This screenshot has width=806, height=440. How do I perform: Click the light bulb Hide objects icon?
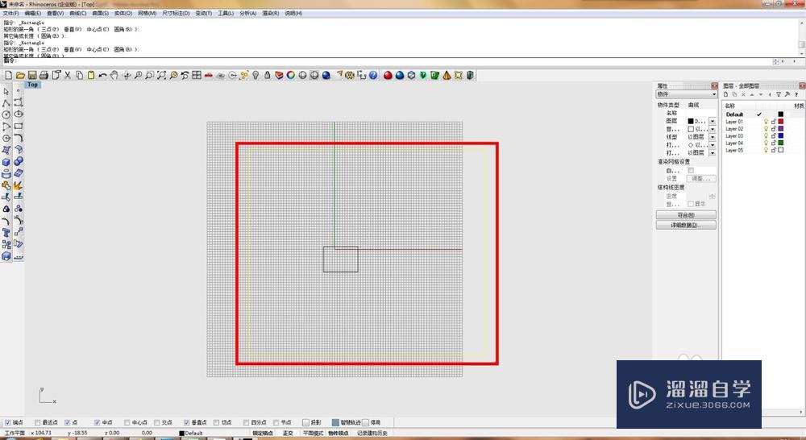point(256,75)
